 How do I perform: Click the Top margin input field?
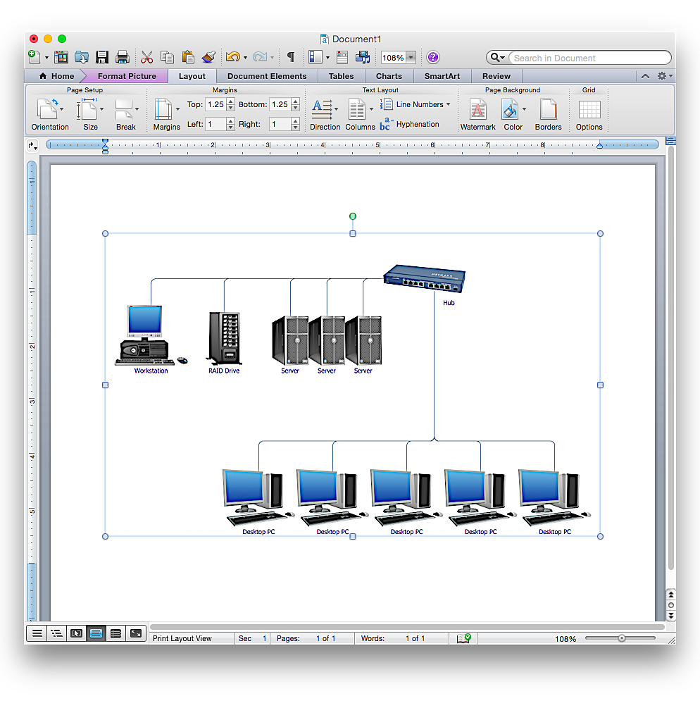pyautogui.click(x=215, y=104)
